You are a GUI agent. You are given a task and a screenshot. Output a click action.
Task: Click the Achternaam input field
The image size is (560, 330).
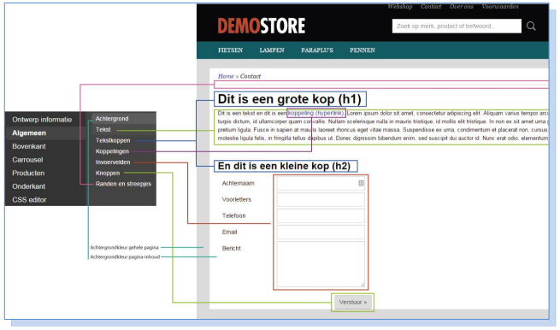pyautogui.click(x=321, y=184)
